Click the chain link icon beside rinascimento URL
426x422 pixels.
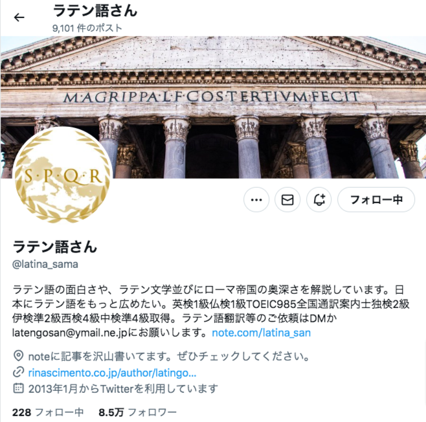(x=18, y=373)
